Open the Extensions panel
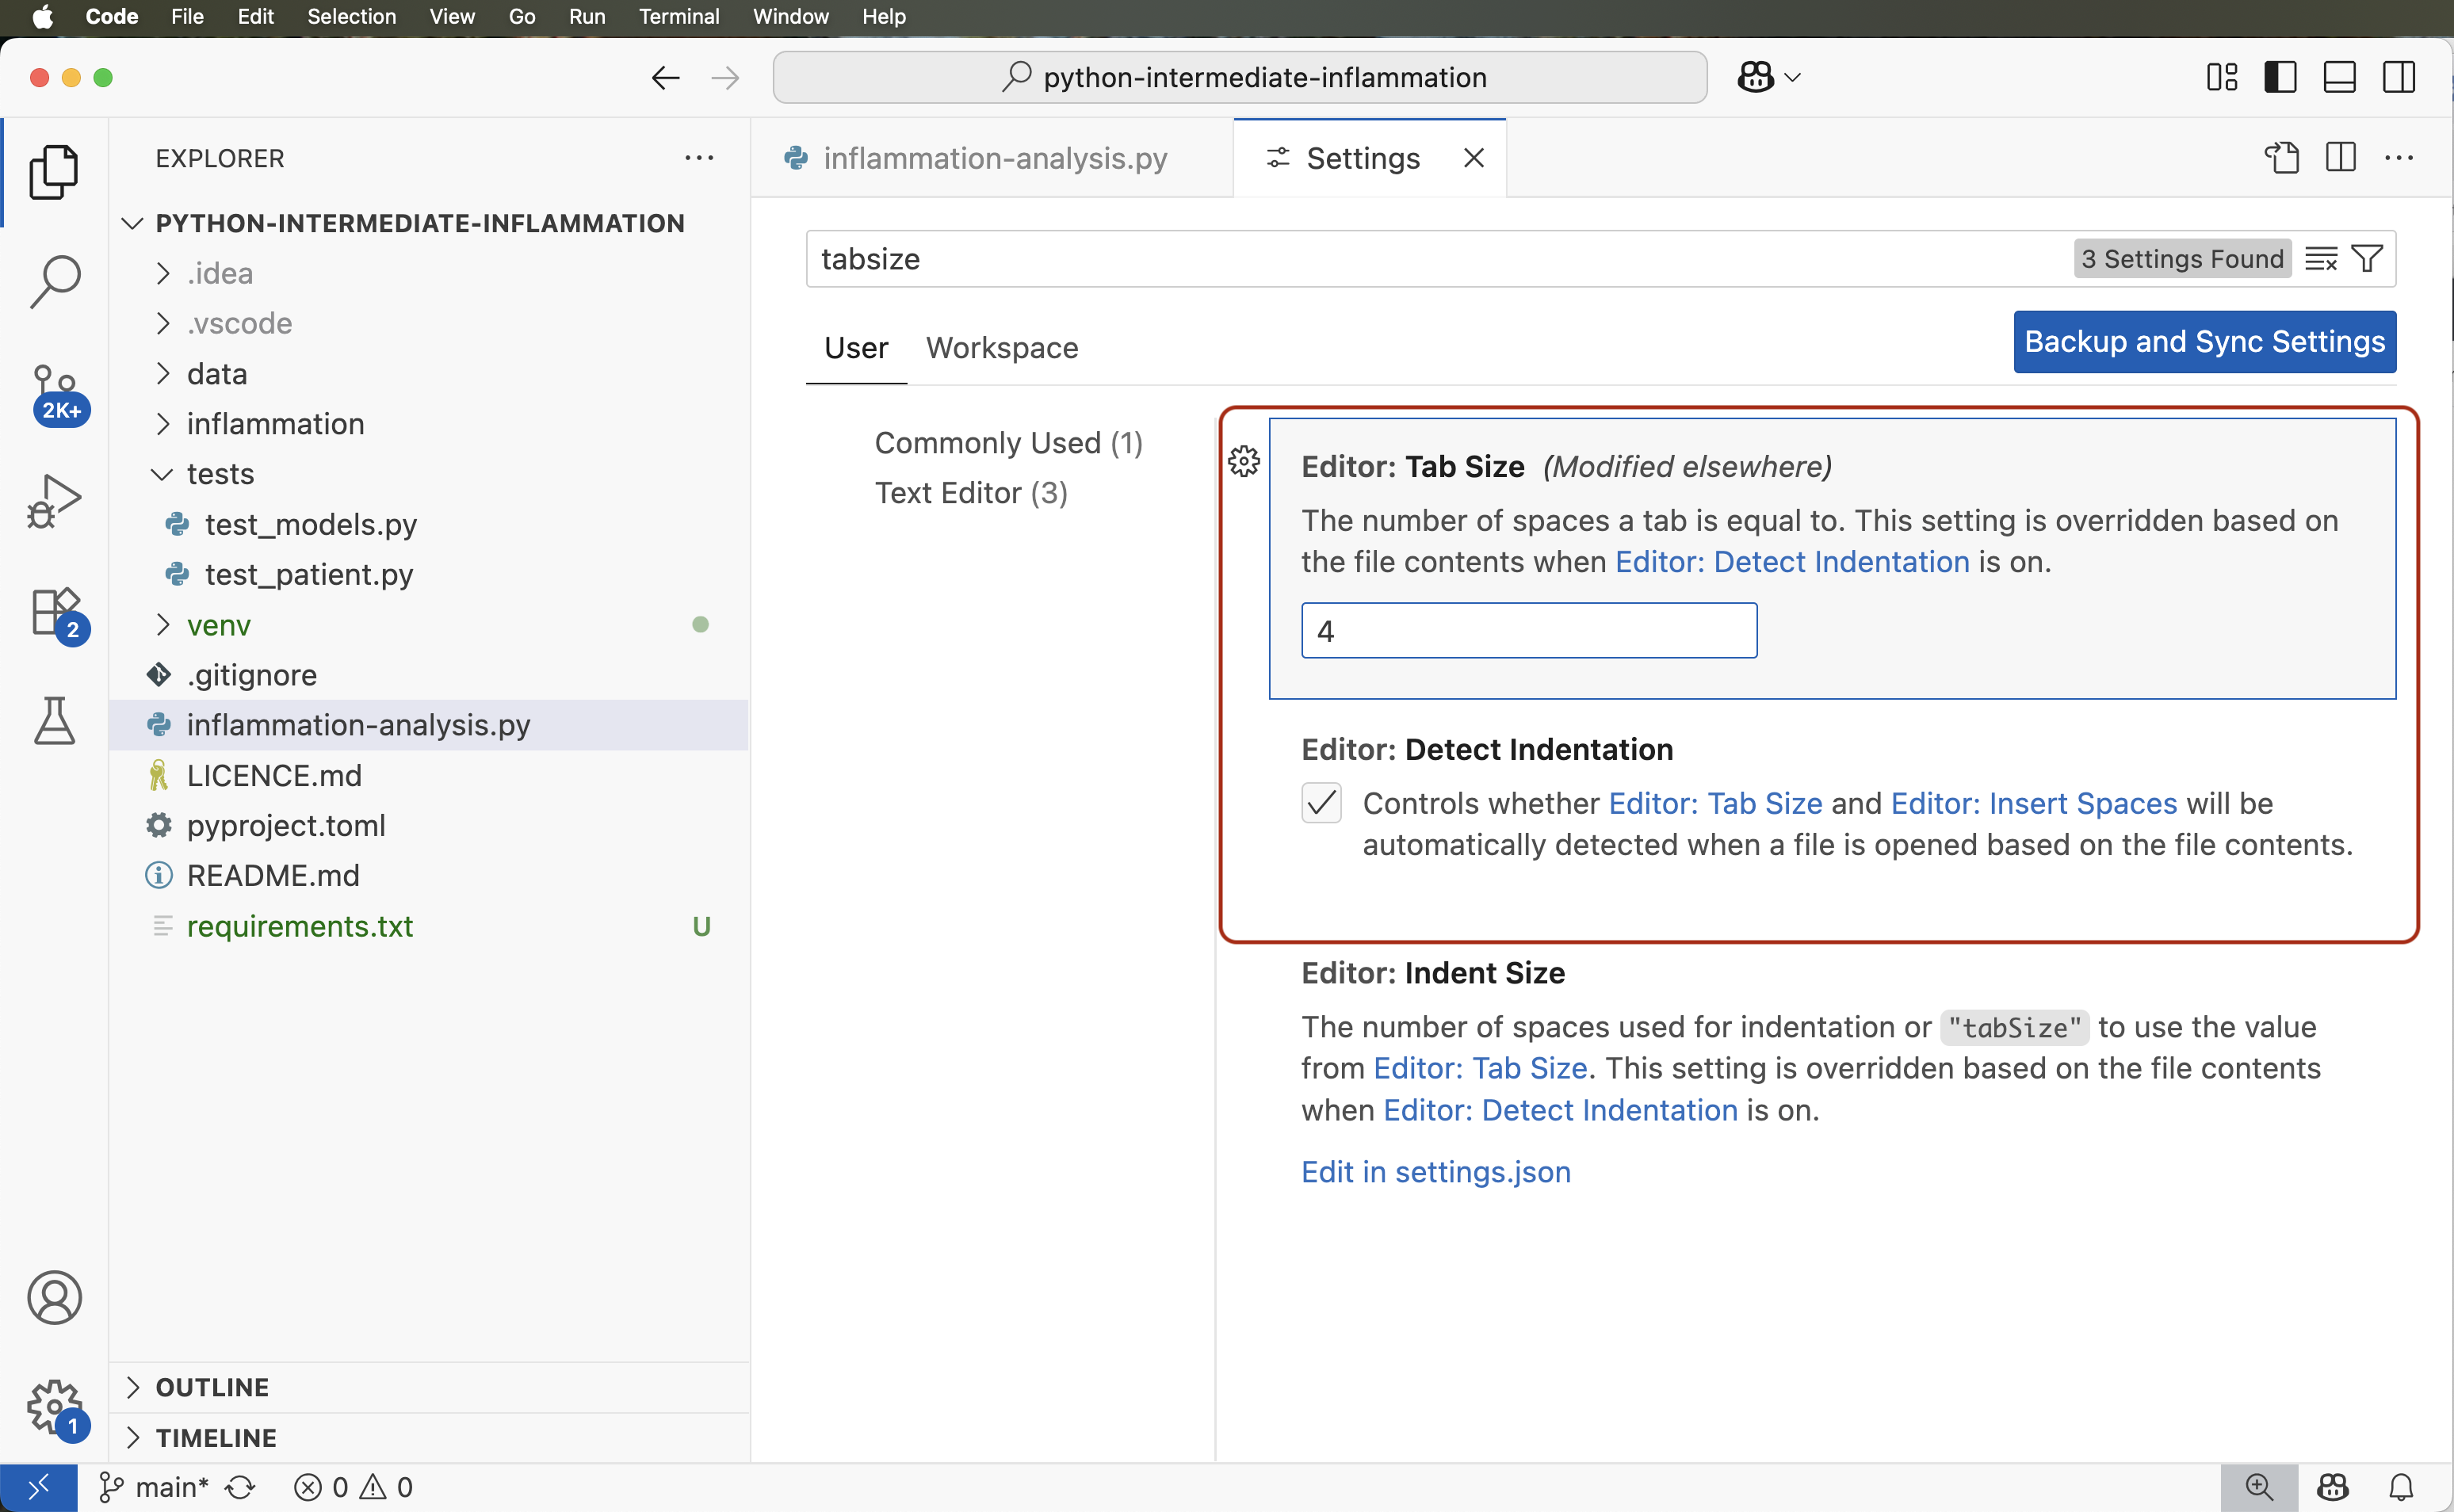The image size is (2454, 1512). (55, 612)
